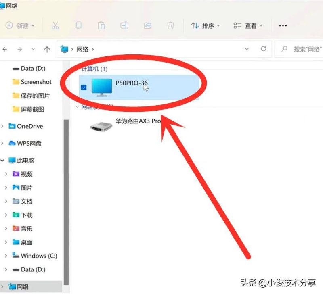This screenshot has width=323, height=294.
Task: Click the Delete trash icon
Action: point(170,25)
